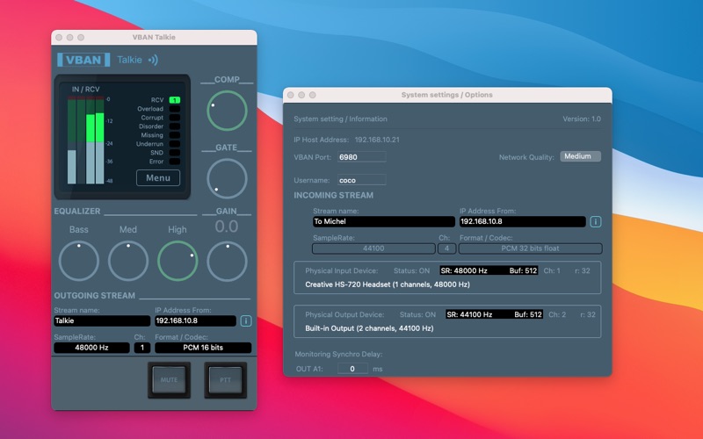
Task: Open the outgoing 48000 Hz SampleRate selector
Action: pyautogui.click(x=92, y=348)
